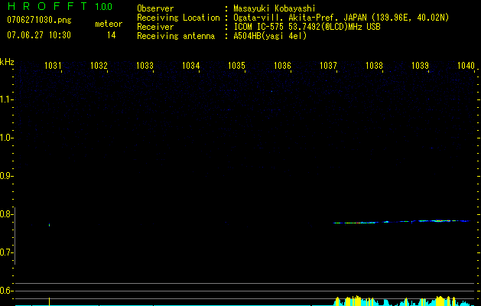481x306 pixels.
Task: Click the 'meteor' label
Action: tap(109, 24)
